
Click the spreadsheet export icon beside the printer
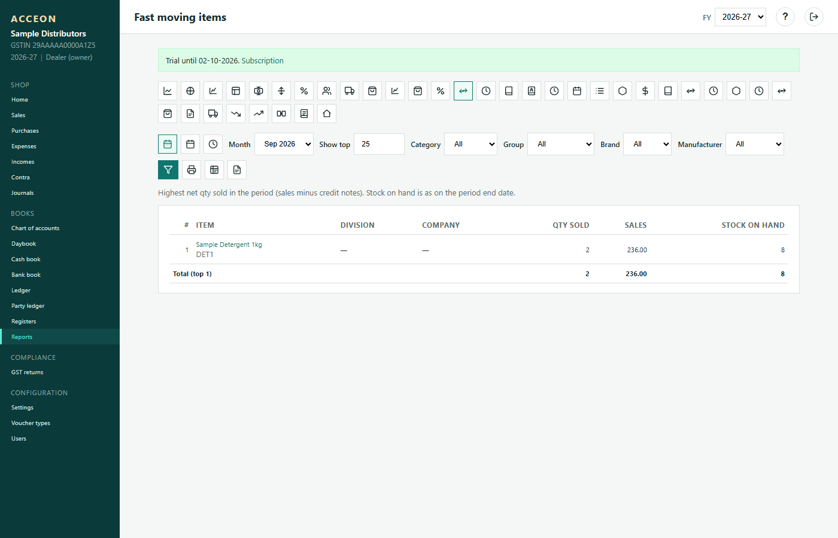click(214, 170)
